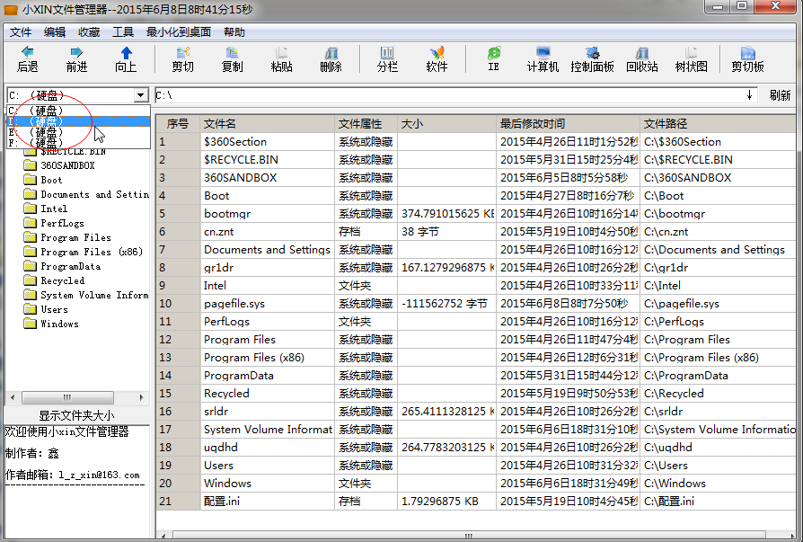Image resolution: width=803 pixels, height=542 pixels.
Task: Show the 树状图 tree view icon
Action: click(x=692, y=52)
